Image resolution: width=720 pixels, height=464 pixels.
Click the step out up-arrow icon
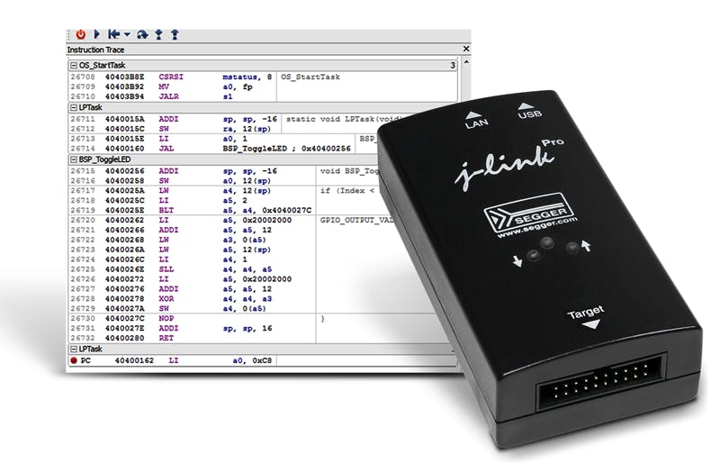pos(175,34)
